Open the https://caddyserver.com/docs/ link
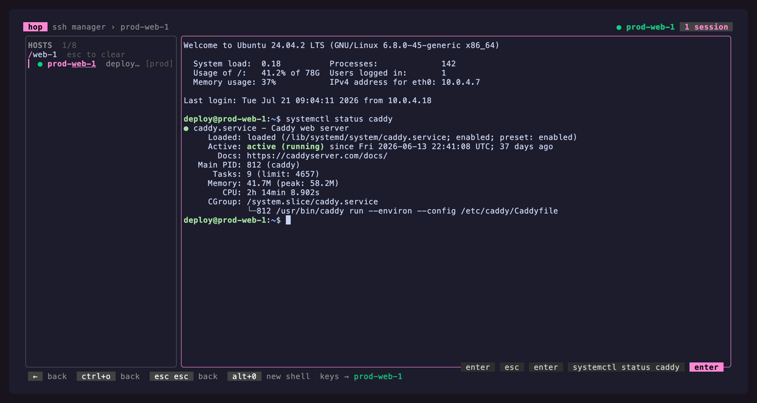The image size is (757, 403). 317,156
